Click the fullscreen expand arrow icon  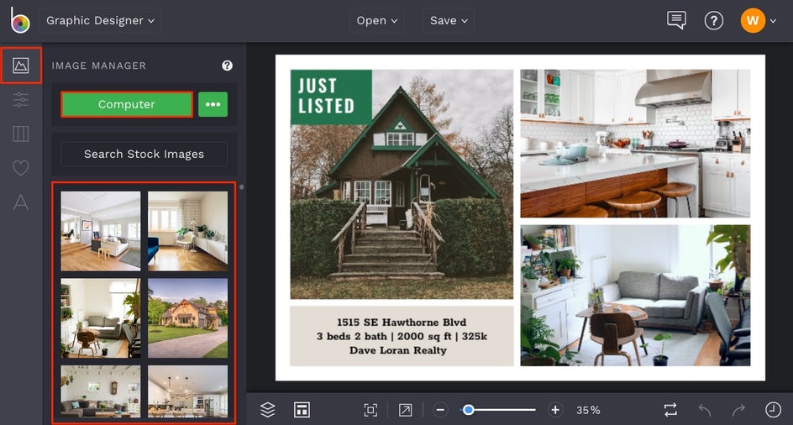tap(405, 410)
